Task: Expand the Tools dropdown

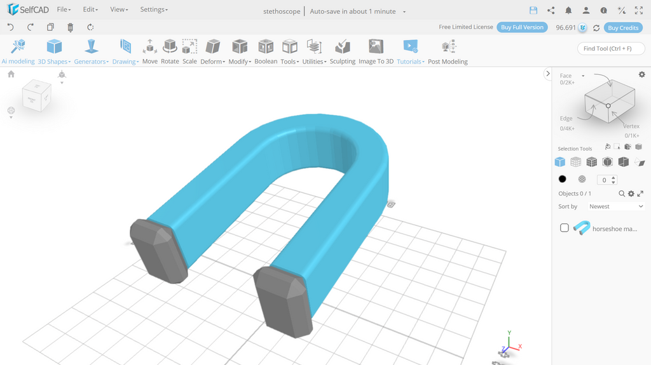Action: tap(289, 52)
